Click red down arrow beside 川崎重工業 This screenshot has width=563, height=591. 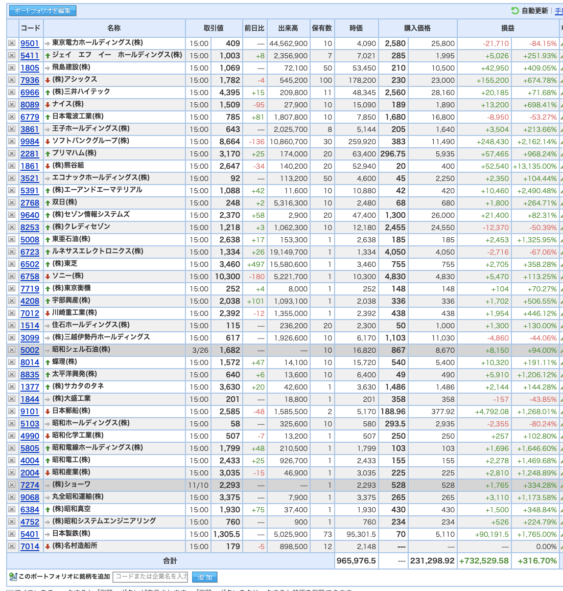point(48,313)
